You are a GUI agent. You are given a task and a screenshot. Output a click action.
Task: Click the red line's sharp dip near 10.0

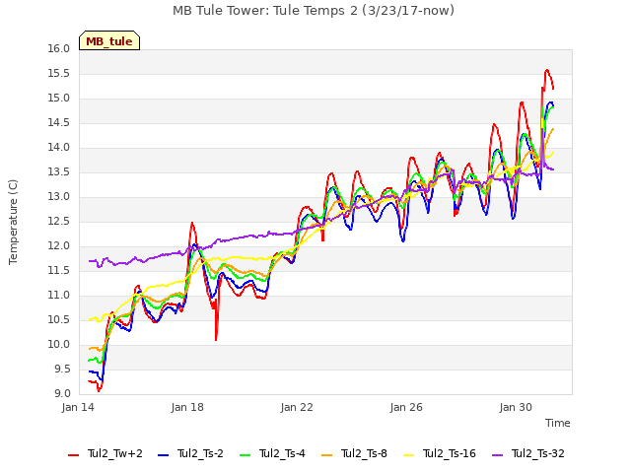216,339
